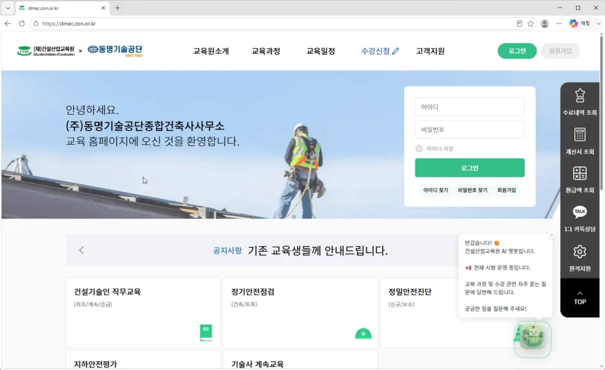
Task: Click 회원가입 link under login form
Action: point(506,190)
